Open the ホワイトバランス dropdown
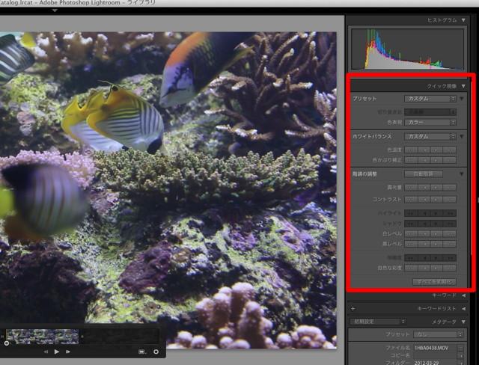The height and width of the screenshot is (365, 479). click(x=430, y=137)
